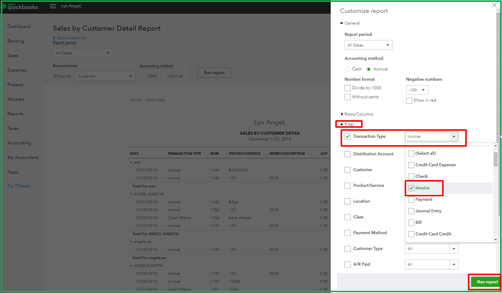Screen dimensions: 502x293
Task: Select the Cash accounting method in panel
Action: (x=347, y=69)
